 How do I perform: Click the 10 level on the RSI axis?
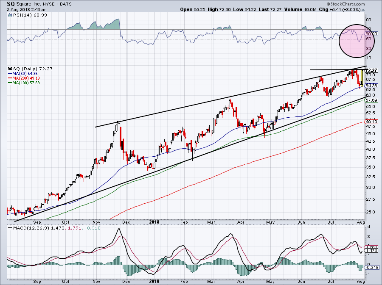click(368, 58)
